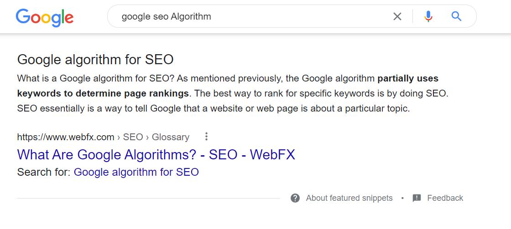The width and height of the screenshot is (511, 229).
Task: Start voice search with the microphone
Action: click(x=428, y=17)
